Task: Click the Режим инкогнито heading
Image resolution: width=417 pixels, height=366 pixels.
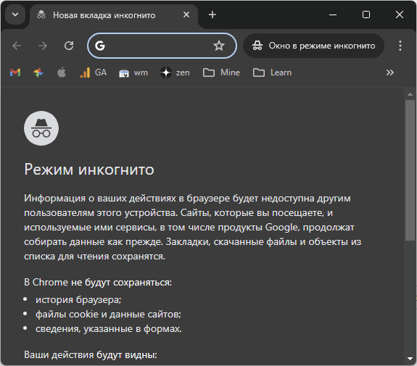Action: 89,170
